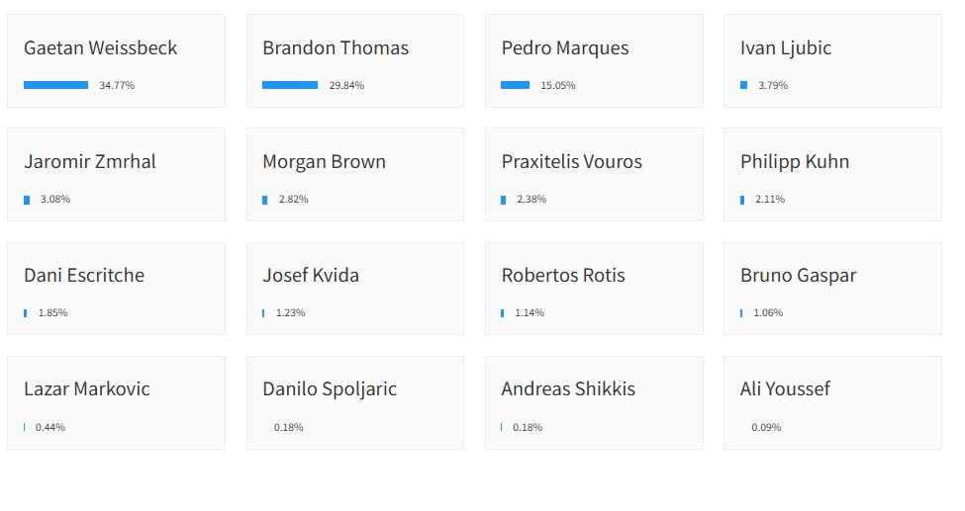
Task: Click the Gaetan Weissbeck name
Action: coord(100,47)
